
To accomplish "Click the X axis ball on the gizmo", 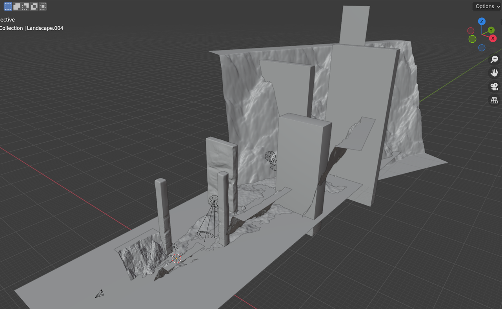I will [492, 38].
